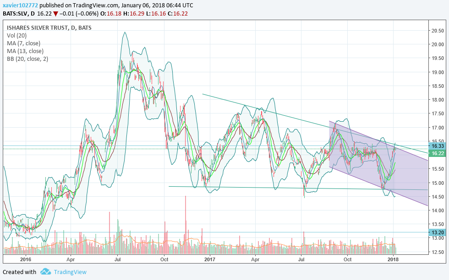Click the O:16.18 open value

click(111, 13)
